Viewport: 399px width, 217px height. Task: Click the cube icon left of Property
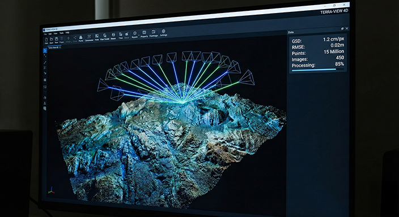(135, 33)
